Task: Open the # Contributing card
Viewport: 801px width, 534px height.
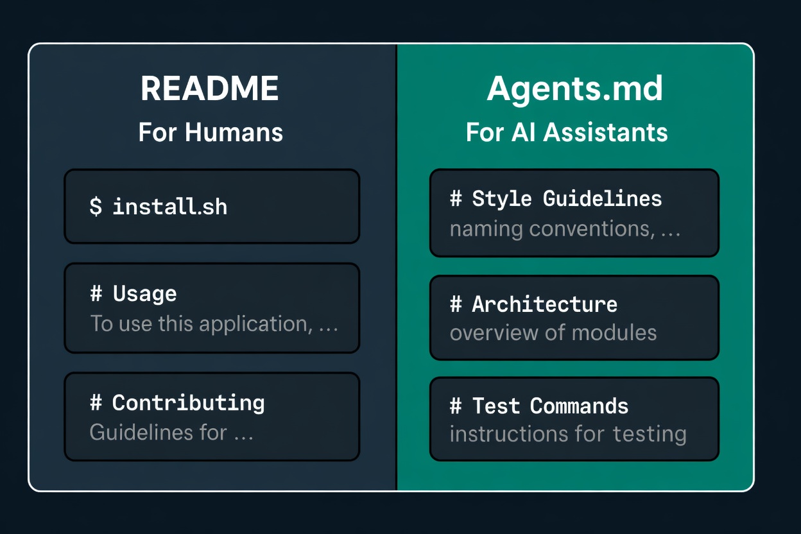Action: pos(212,417)
